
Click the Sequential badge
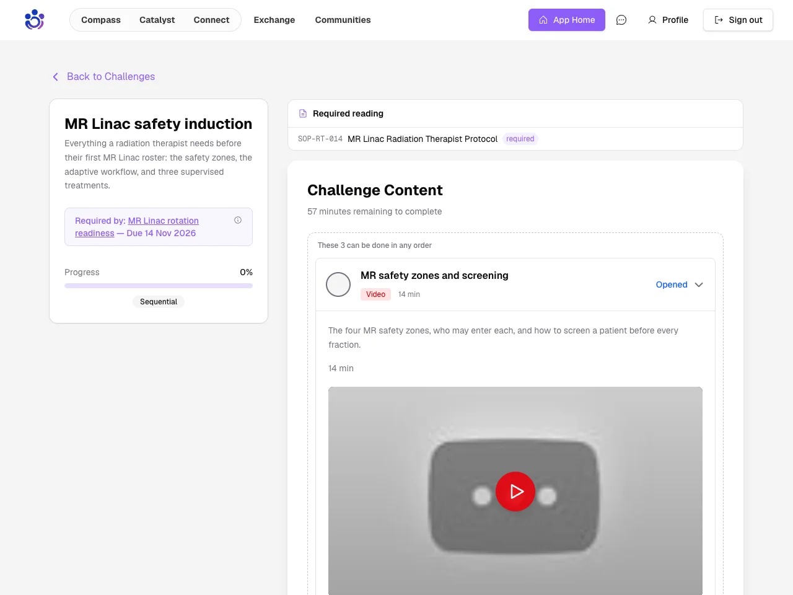point(159,302)
